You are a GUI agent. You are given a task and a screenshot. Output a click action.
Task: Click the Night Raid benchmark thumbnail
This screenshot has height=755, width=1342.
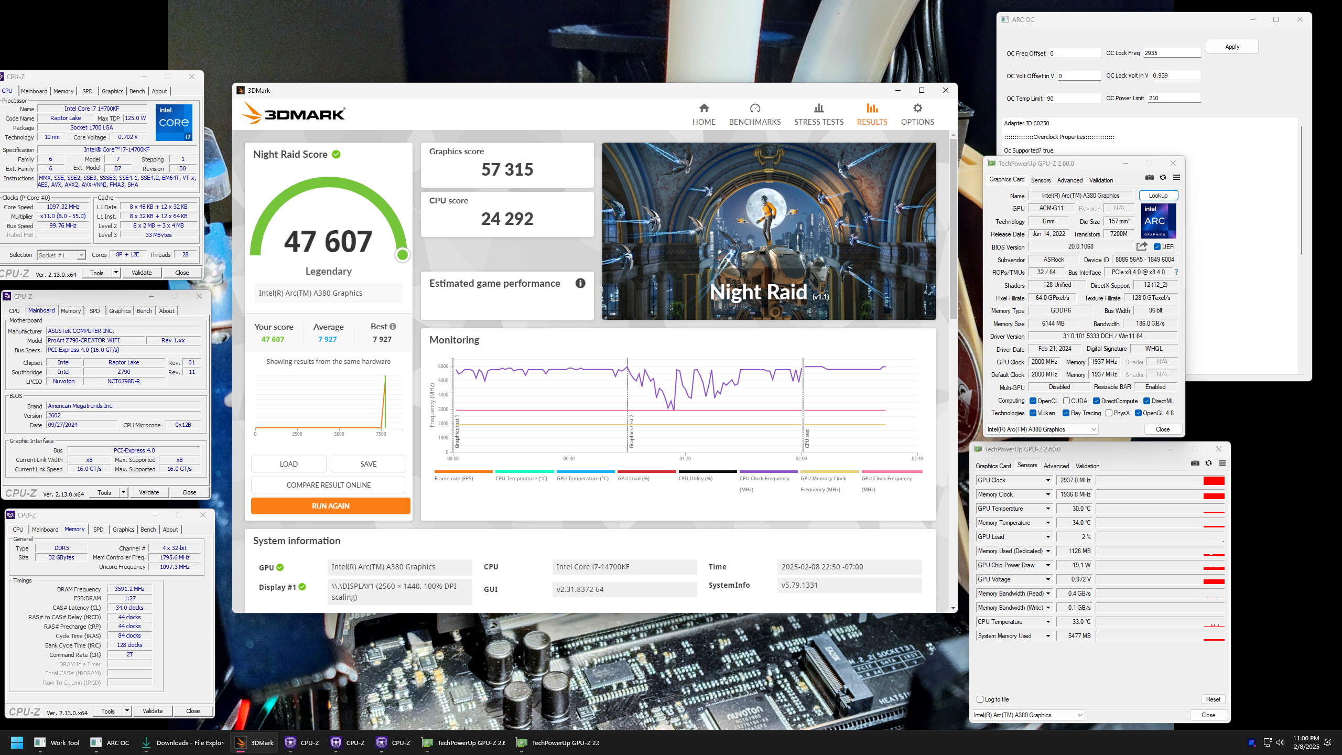point(769,231)
